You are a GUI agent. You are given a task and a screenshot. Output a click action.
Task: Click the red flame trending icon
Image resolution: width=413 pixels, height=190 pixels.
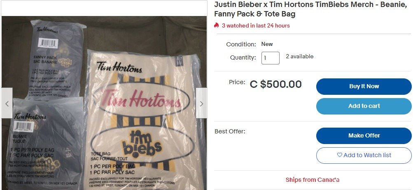point(216,25)
